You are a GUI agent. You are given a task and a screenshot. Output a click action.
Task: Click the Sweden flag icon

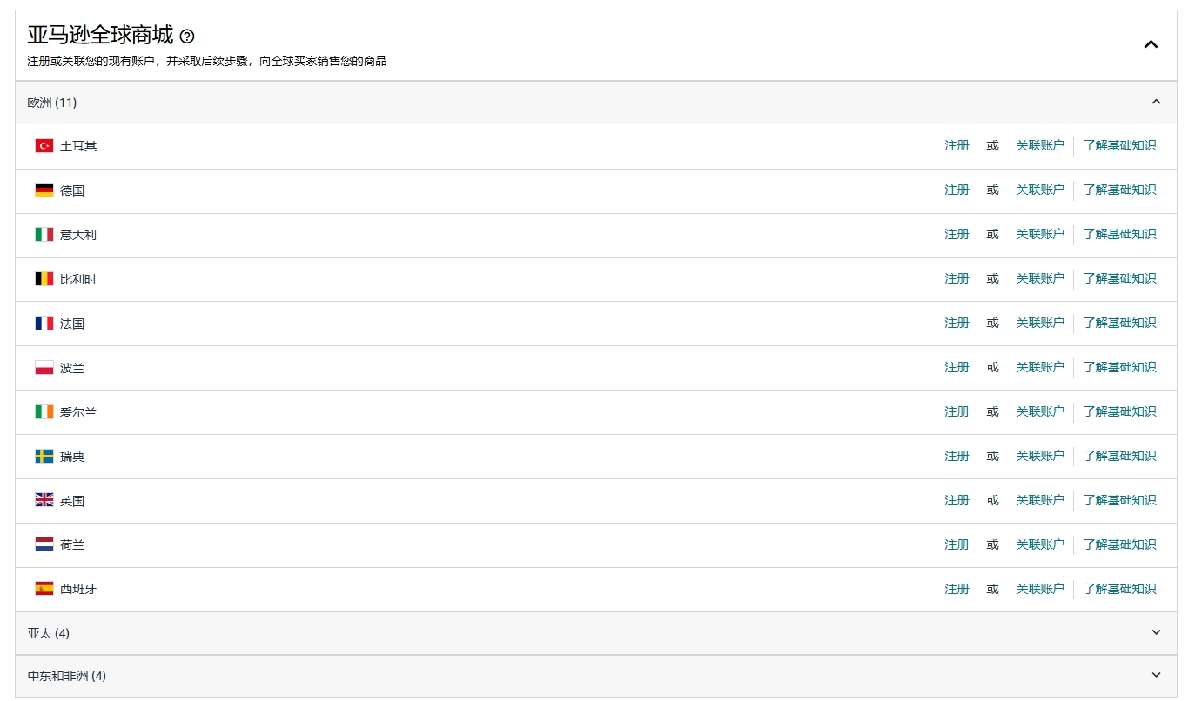click(x=44, y=457)
